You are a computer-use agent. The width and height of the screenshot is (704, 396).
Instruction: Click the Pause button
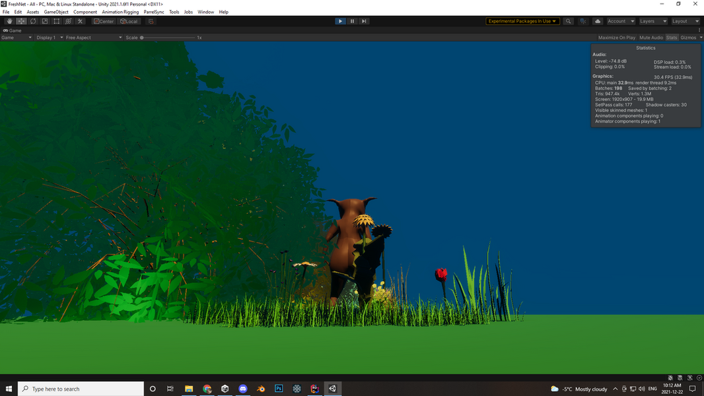point(352,21)
